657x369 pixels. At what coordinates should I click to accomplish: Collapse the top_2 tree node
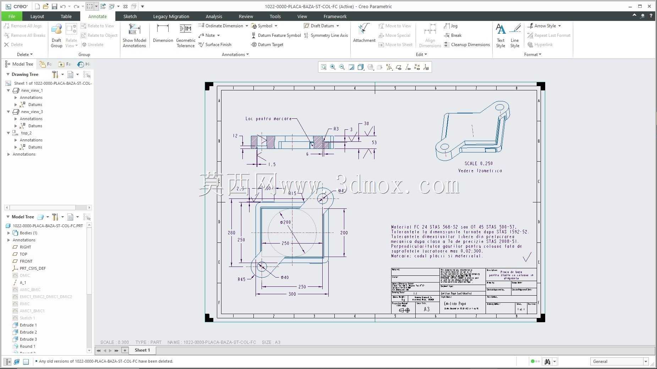click(9, 133)
